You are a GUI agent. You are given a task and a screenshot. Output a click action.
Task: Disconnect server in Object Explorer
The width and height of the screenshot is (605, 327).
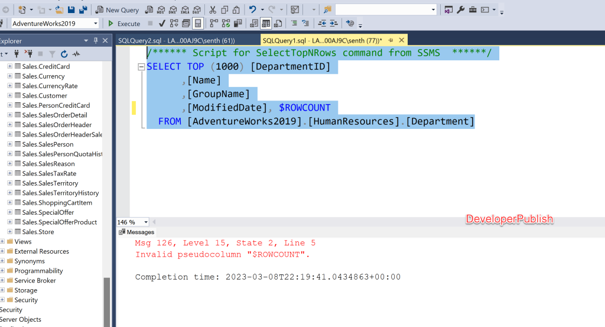(27, 54)
